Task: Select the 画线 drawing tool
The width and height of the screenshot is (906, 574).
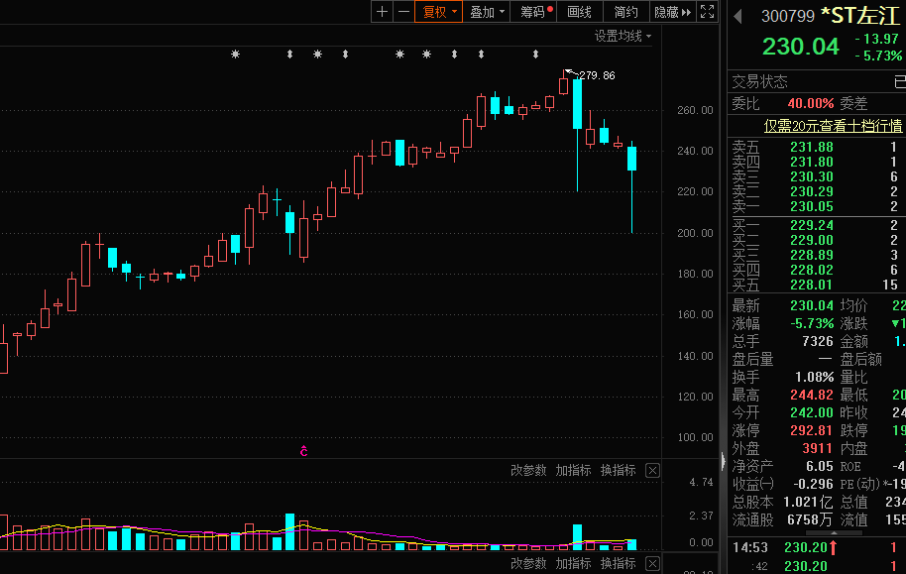Action: tap(579, 12)
